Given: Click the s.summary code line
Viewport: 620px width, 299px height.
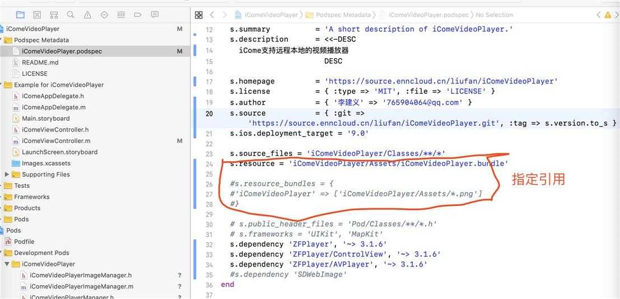Looking at the screenshot, I should coord(371,29).
